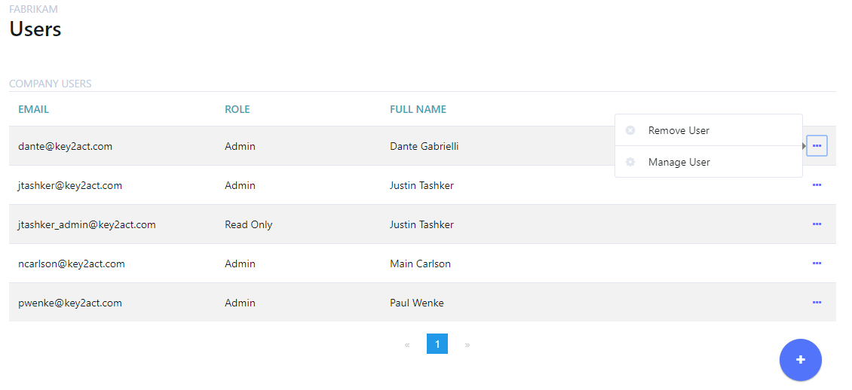Click the FABRIKAM company label
Image resolution: width=852 pixels, height=390 pixels.
coord(33,9)
